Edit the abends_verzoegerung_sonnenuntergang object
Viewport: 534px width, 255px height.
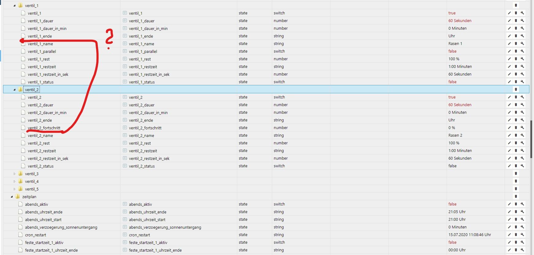tap(509, 227)
